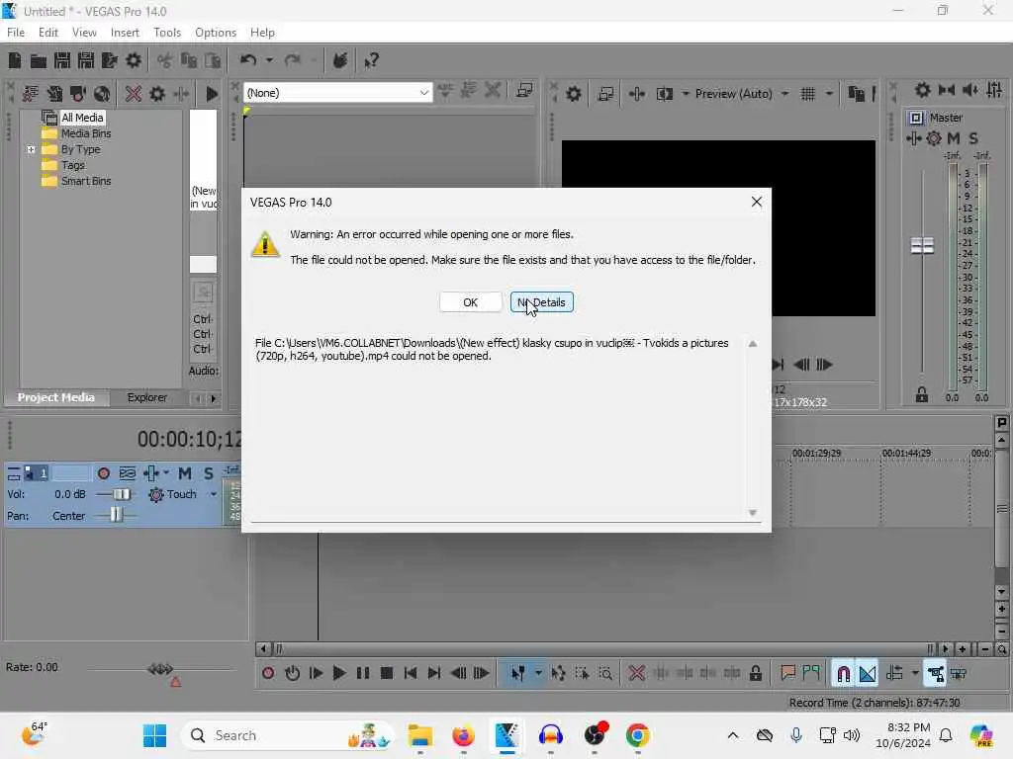Open Video Preview project settings gear
This screenshot has height=759, width=1013.
pyautogui.click(x=574, y=94)
